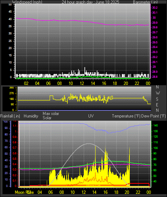Click the Dew Point (°F) legend label
Screen dimensions: 167x197
[153, 116]
